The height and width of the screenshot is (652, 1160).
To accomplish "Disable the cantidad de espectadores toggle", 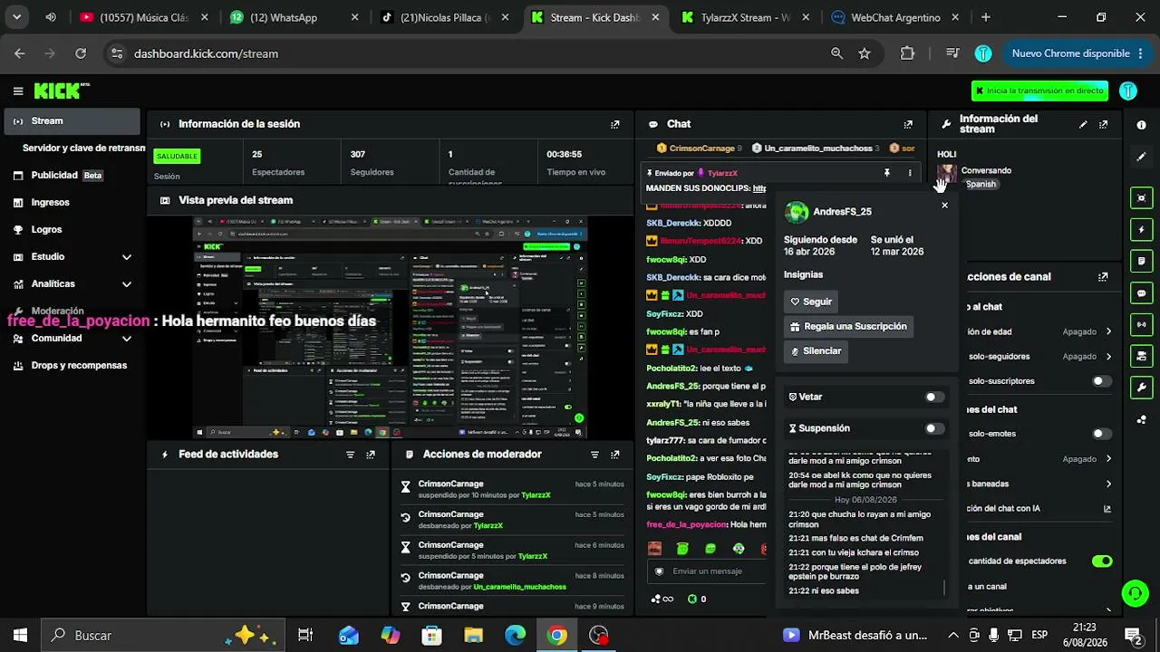I will click(x=1102, y=561).
